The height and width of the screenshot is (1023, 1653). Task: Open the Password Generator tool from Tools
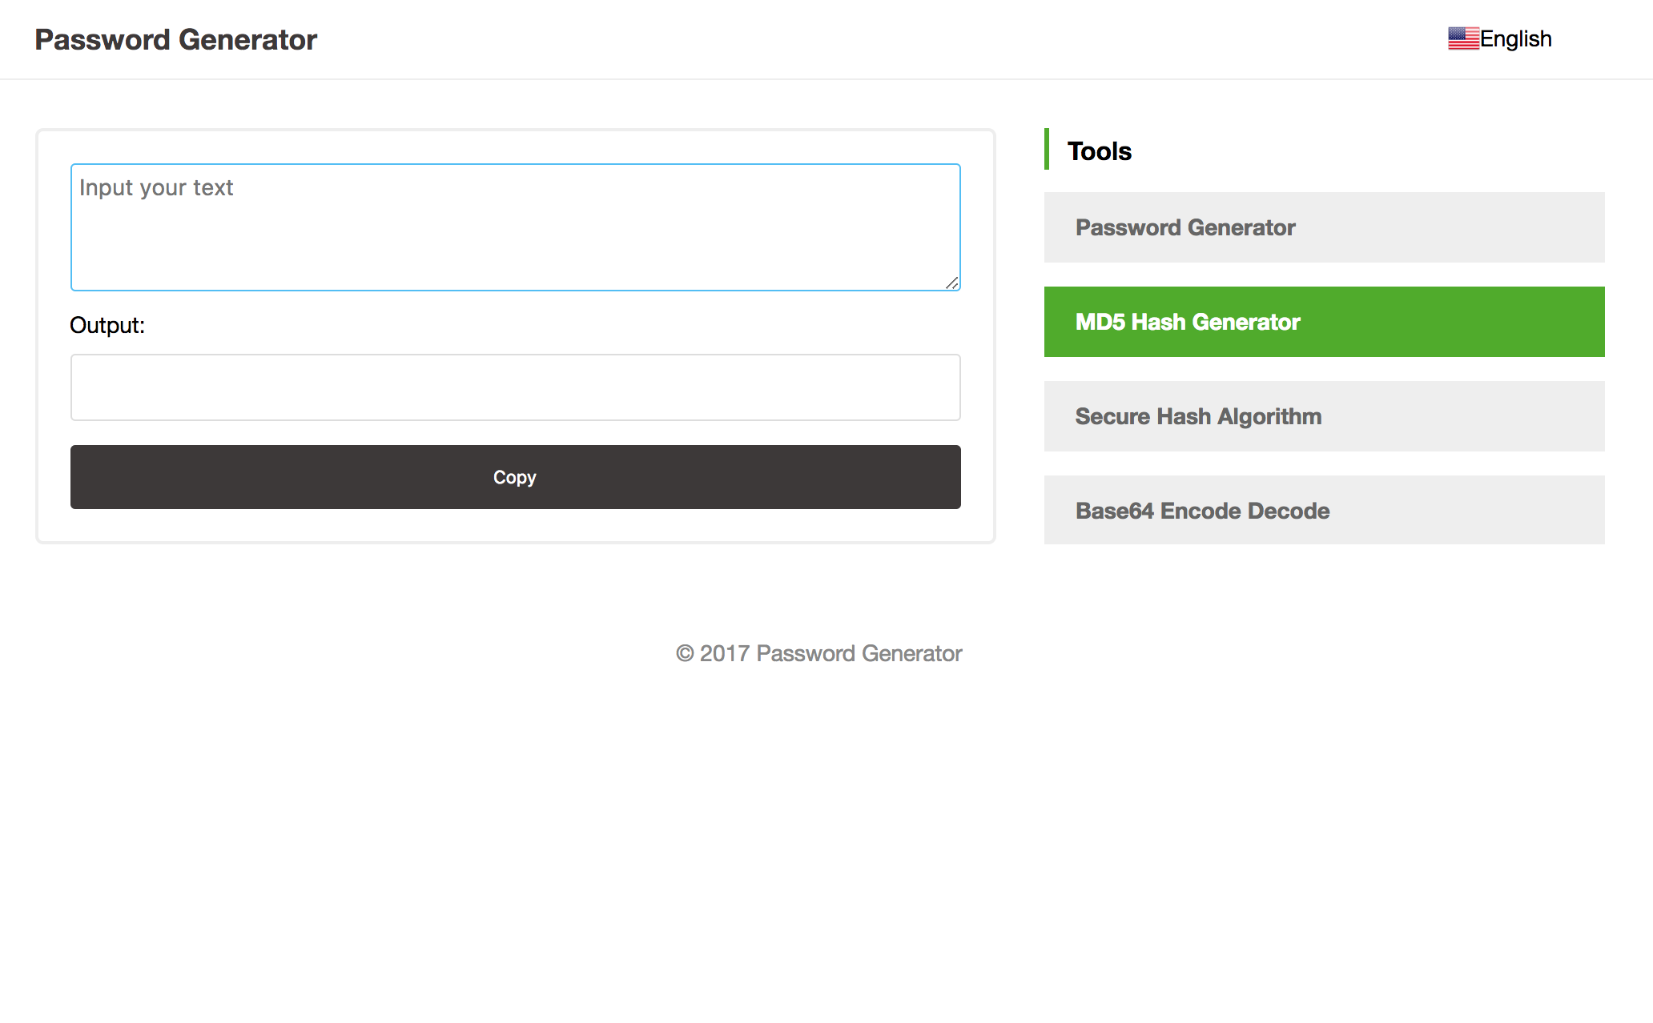(x=1323, y=227)
